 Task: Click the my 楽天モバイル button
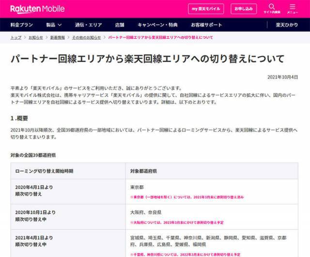[x=206, y=9]
